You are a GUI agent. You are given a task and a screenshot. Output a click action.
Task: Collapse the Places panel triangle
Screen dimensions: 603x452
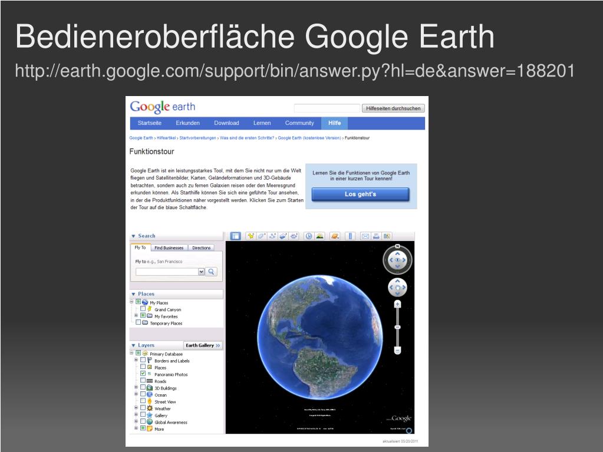(x=133, y=295)
